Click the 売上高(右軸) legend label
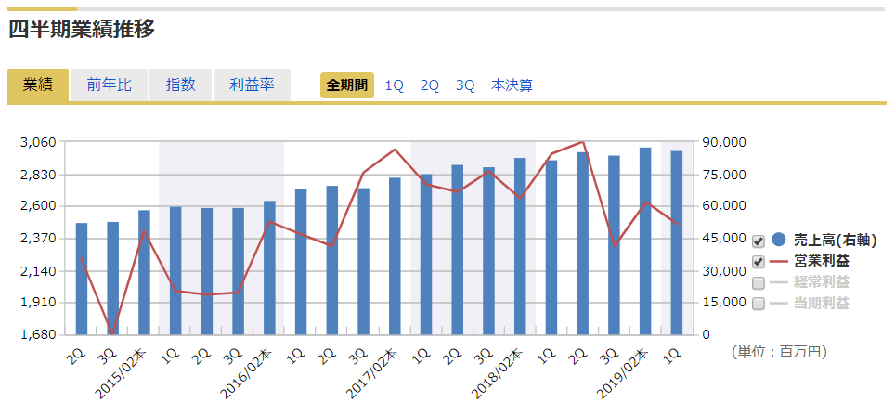 pyautogui.click(x=835, y=240)
